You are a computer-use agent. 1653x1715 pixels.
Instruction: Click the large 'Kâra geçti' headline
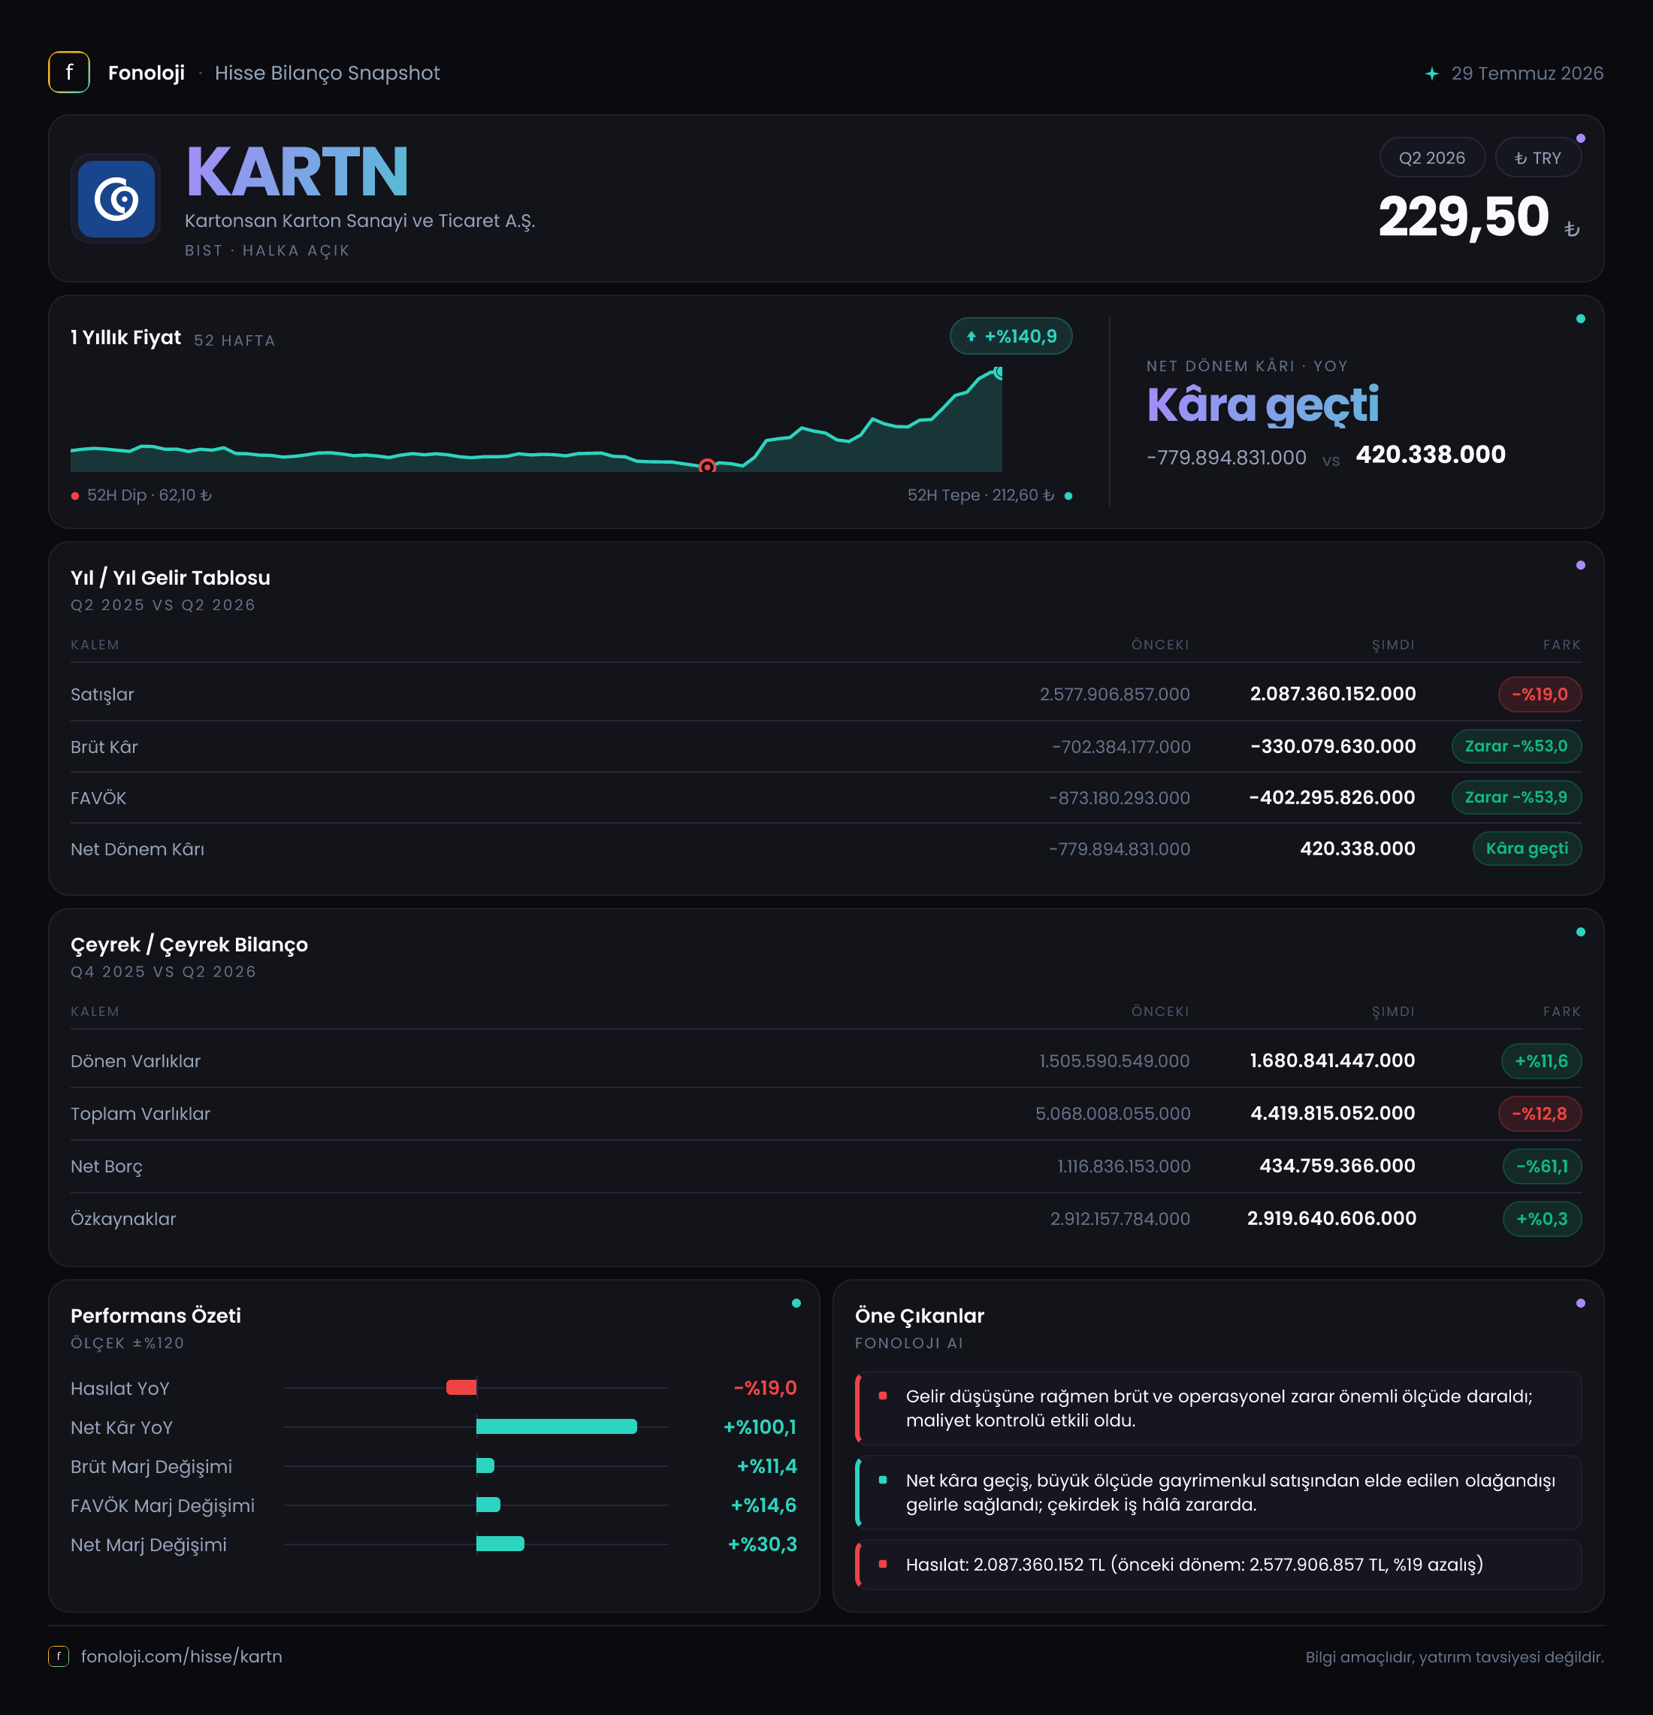click(1263, 405)
